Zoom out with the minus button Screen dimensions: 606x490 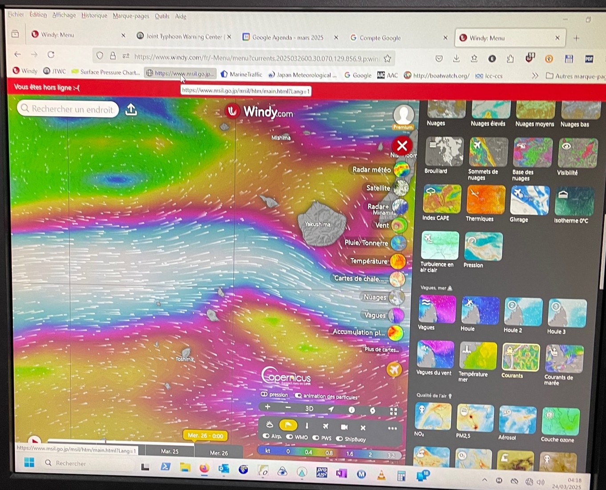(x=288, y=408)
